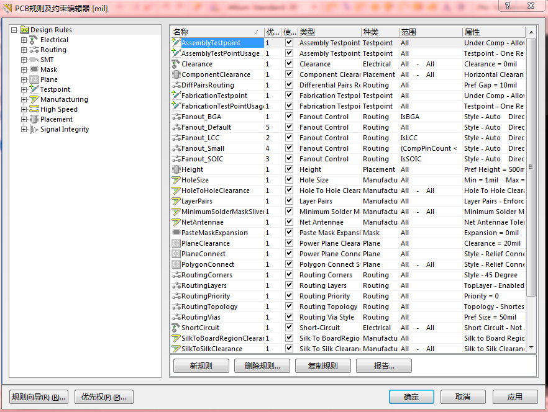The width and height of the screenshot is (548, 412).
Task: Click the 新规则 button
Action: point(201,365)
